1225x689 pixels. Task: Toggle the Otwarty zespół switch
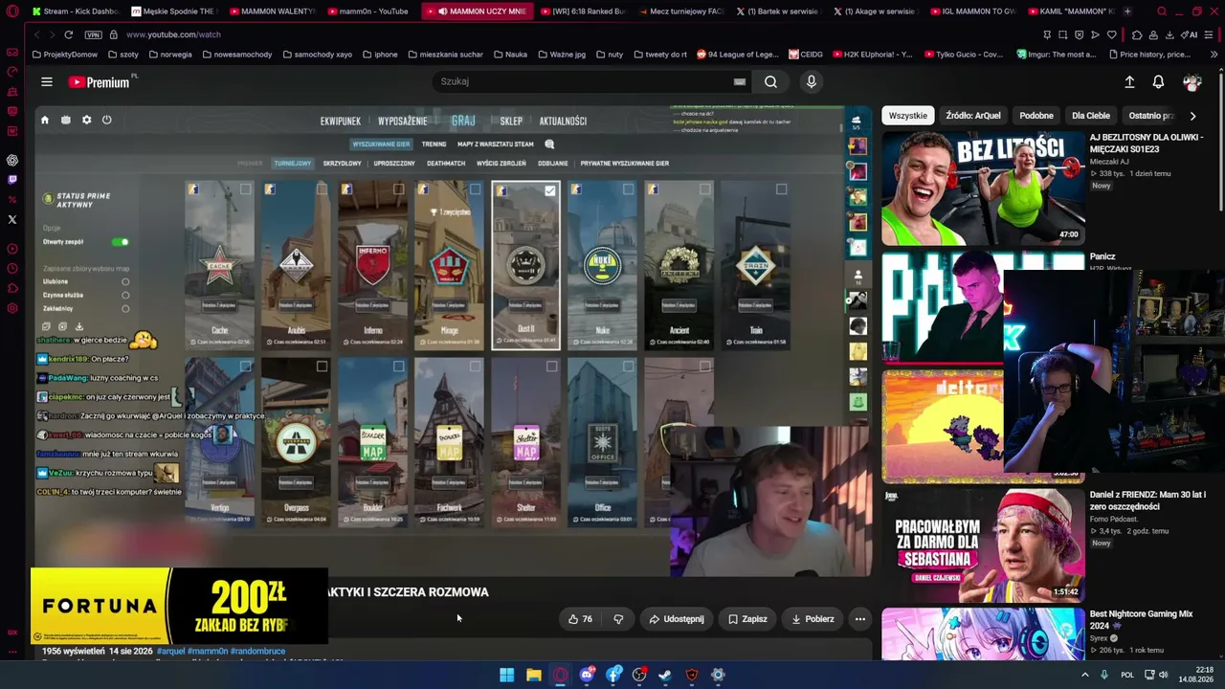[x=120, y=242]
